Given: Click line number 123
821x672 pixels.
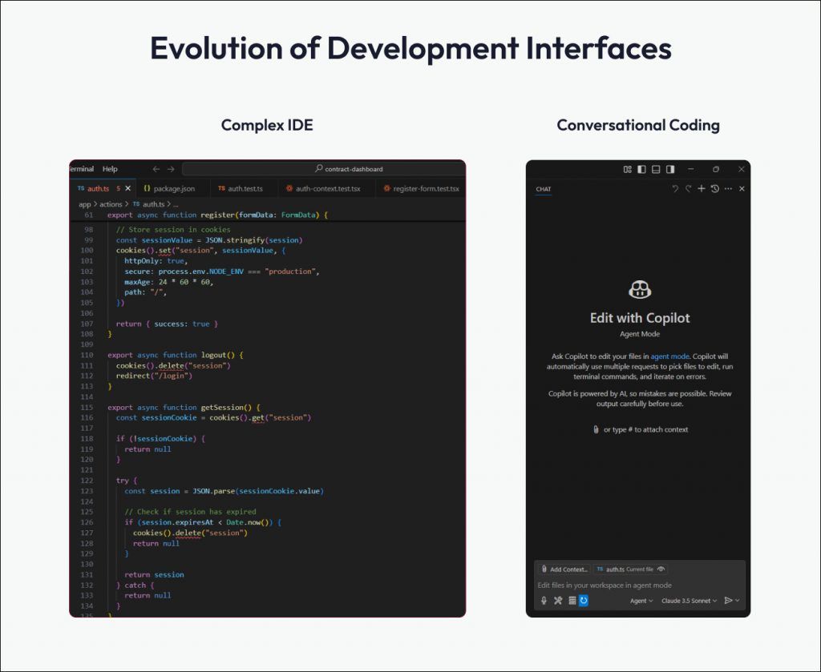Looking at the screenshot, I should coord(87,491).
